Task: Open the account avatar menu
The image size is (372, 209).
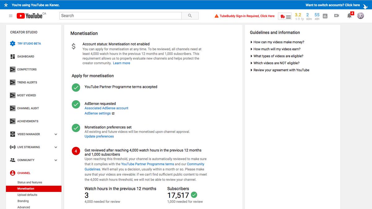Action: [x=361, y=16]
